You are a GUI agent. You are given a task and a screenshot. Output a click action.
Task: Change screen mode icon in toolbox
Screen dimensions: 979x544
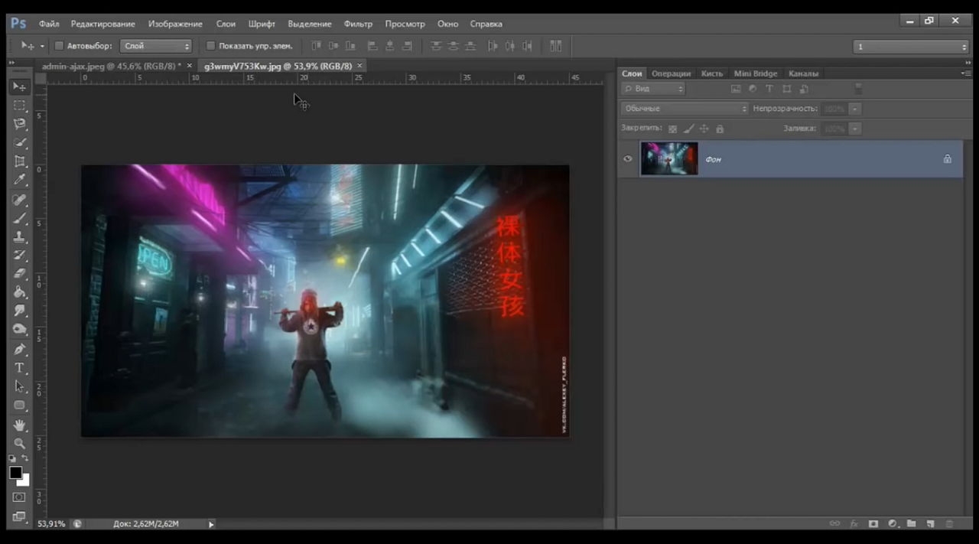[19, 517]
